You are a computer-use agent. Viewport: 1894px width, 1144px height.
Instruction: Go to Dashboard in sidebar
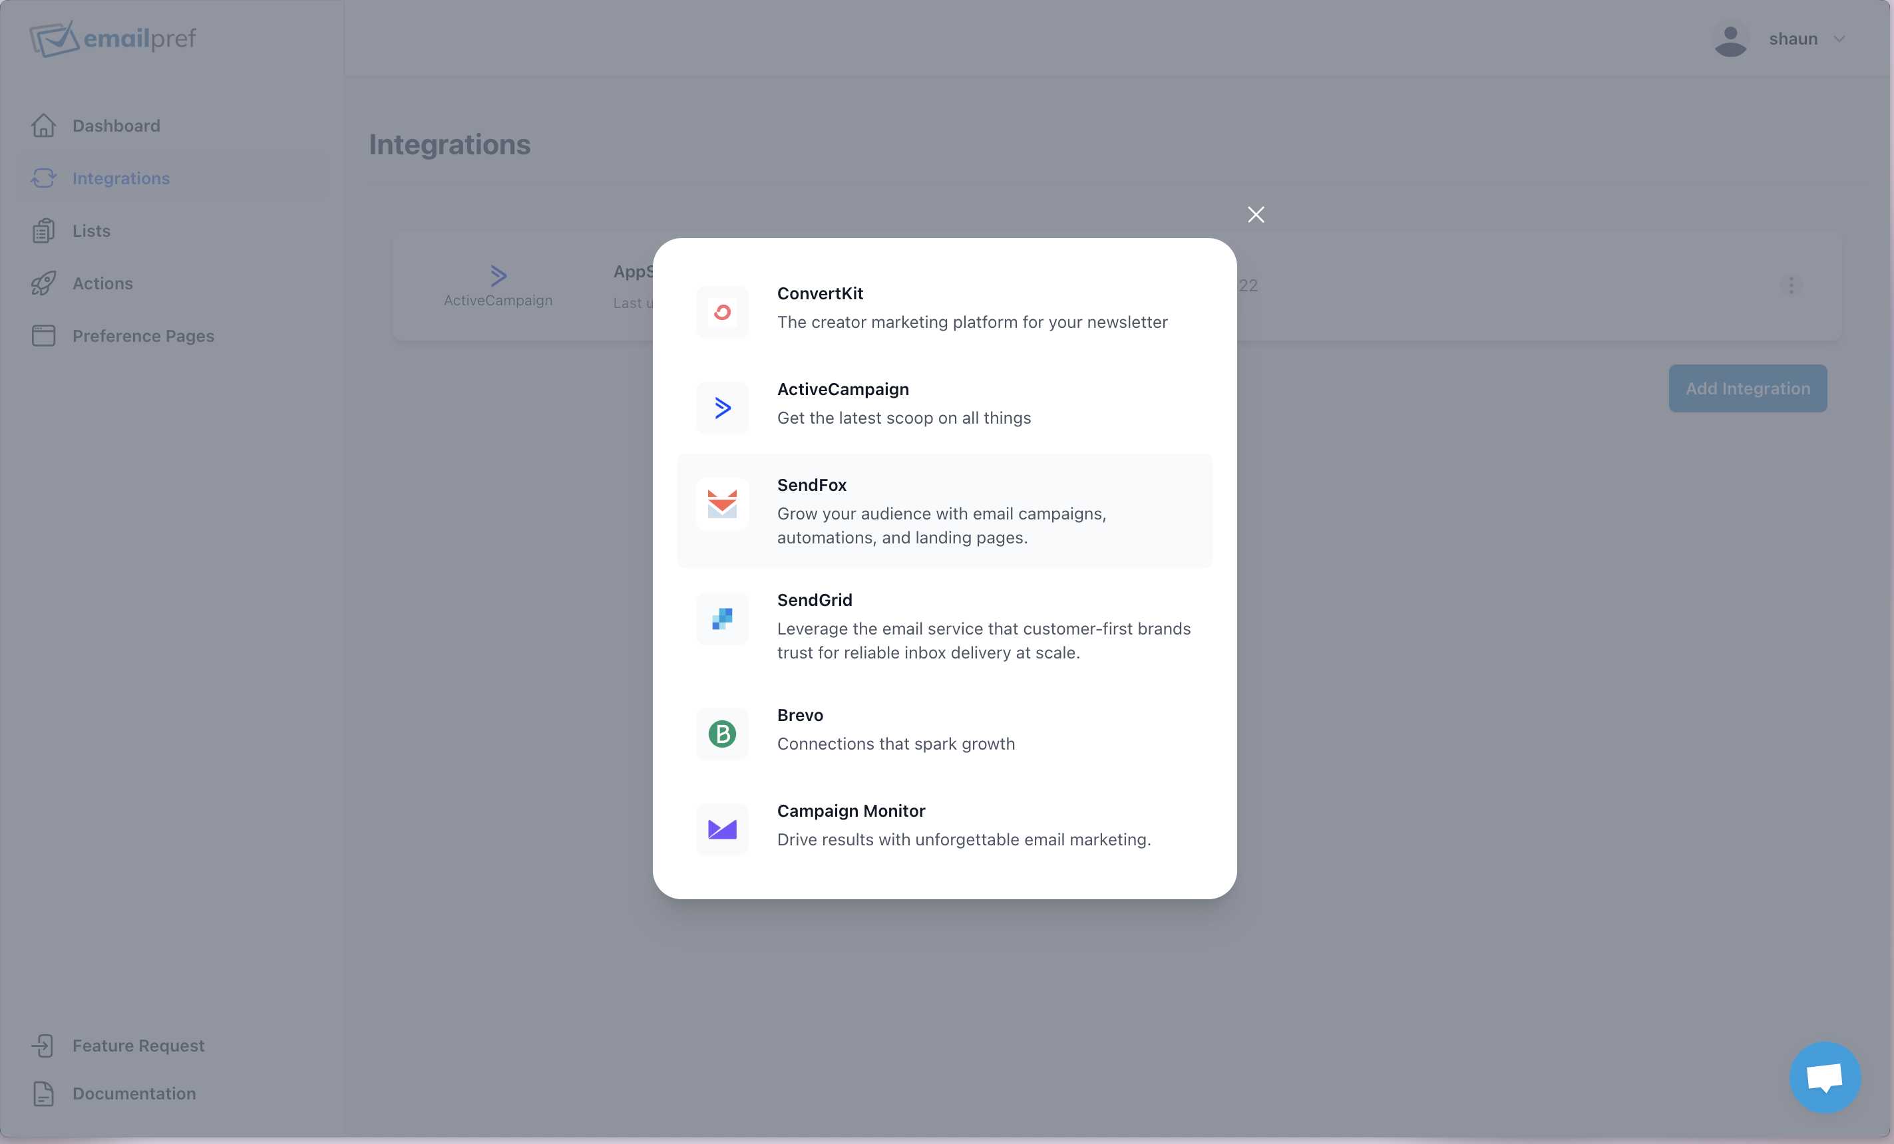pyautogui.click(x=116, y=126)
